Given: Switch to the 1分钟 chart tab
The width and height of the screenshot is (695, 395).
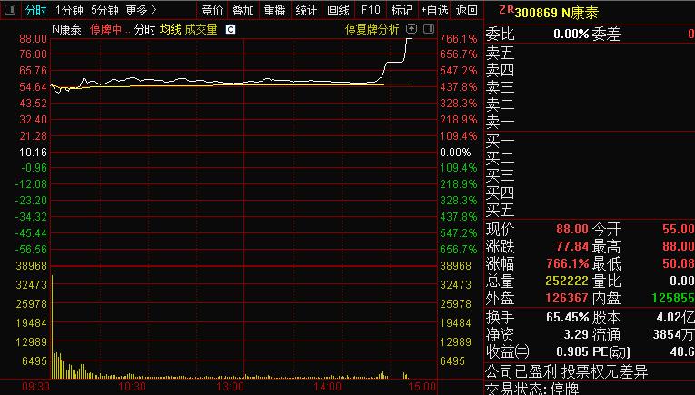Looking at the screenshot, I should (69, 10).
